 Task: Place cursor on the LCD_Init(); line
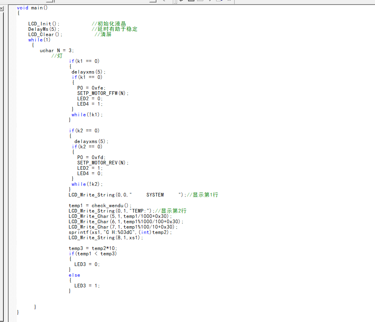tap(44, 24)
